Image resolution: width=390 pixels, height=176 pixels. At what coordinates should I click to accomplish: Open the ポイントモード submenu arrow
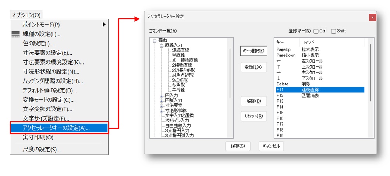[104, 25]
